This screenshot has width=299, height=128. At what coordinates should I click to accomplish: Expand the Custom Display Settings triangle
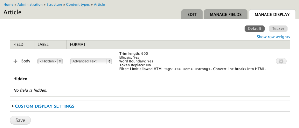13,106
